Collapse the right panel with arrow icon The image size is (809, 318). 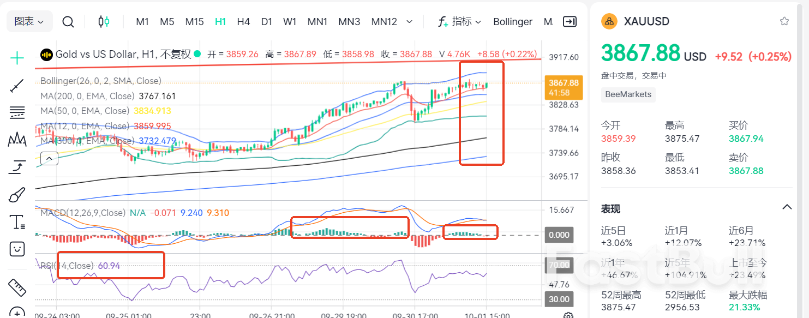click(x=570, y=21)
